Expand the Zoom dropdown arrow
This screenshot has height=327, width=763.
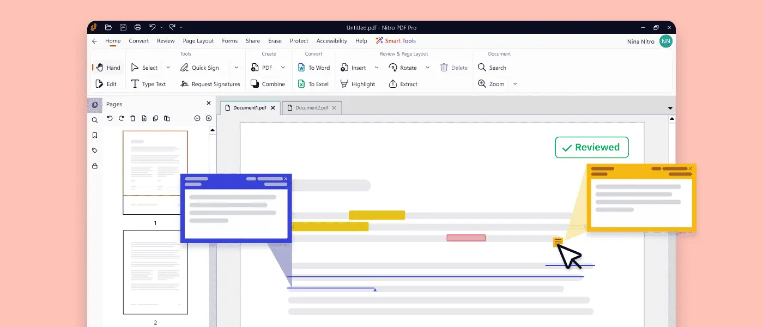(515, 84)
